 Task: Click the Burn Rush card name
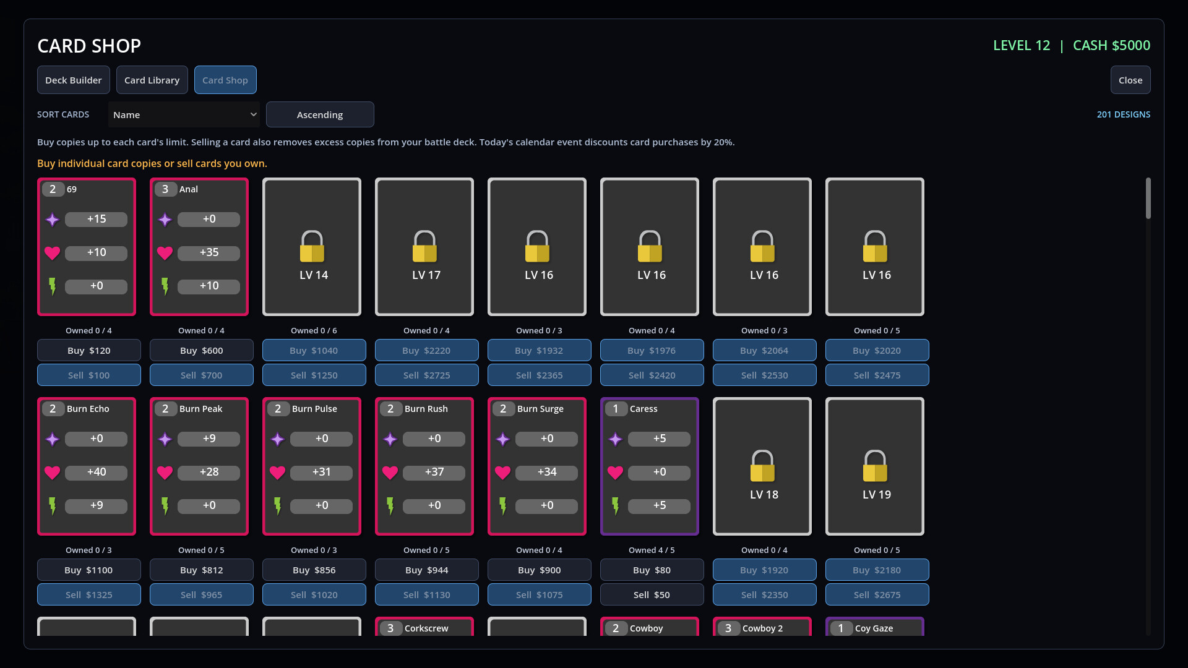[x=426, y=409]
